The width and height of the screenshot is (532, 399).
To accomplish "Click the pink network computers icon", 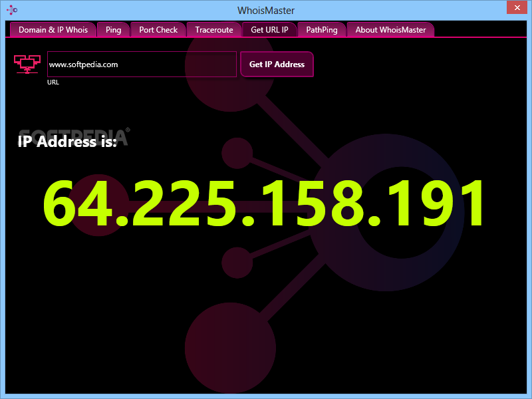I will (x=27, y=64).
